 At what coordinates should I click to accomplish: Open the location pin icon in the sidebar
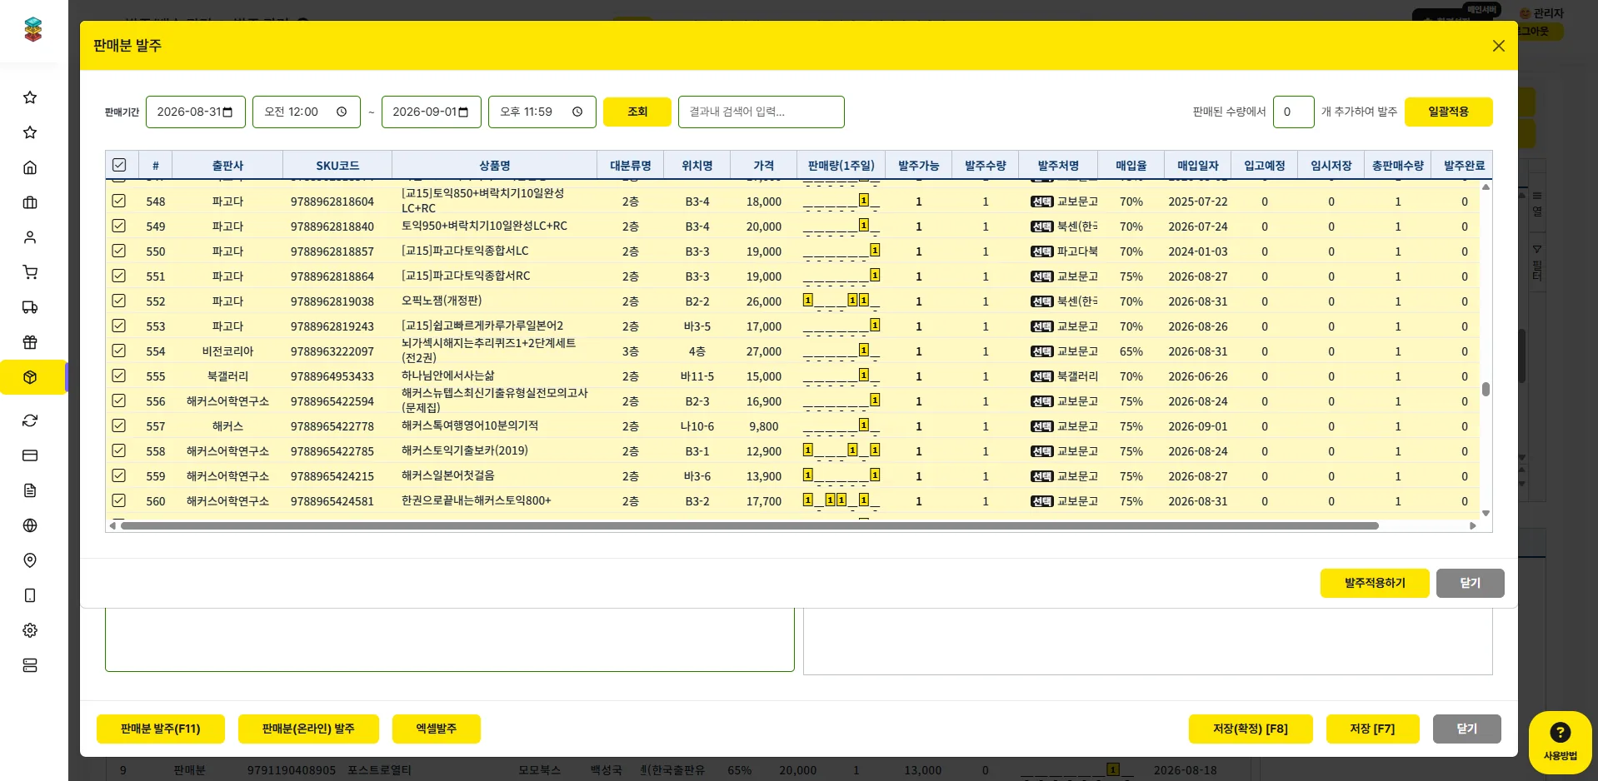click(x=30, y=560)
